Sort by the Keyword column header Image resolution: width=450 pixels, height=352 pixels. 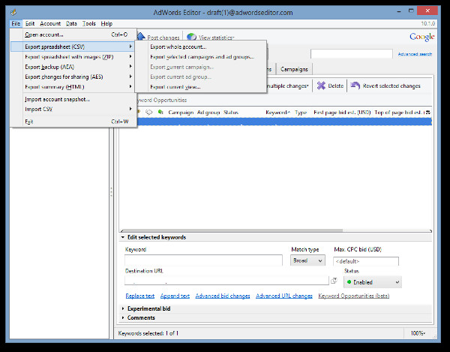277,113
